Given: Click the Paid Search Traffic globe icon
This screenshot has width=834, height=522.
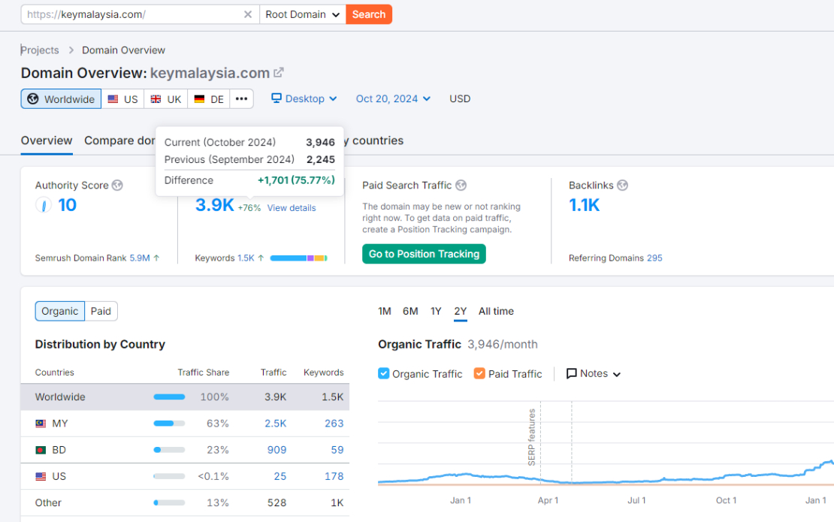Looking at the screenshot, I should [x=461, y=185].
